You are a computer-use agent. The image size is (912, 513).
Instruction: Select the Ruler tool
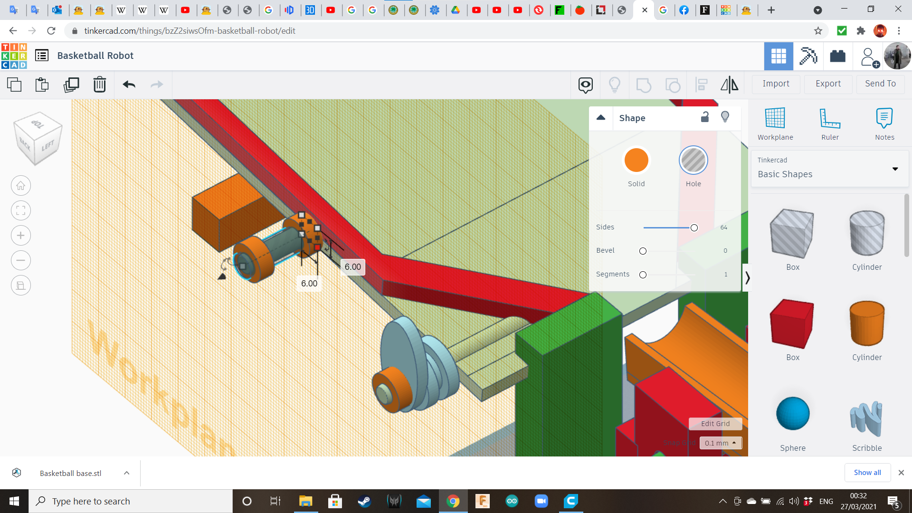[830, 123]
